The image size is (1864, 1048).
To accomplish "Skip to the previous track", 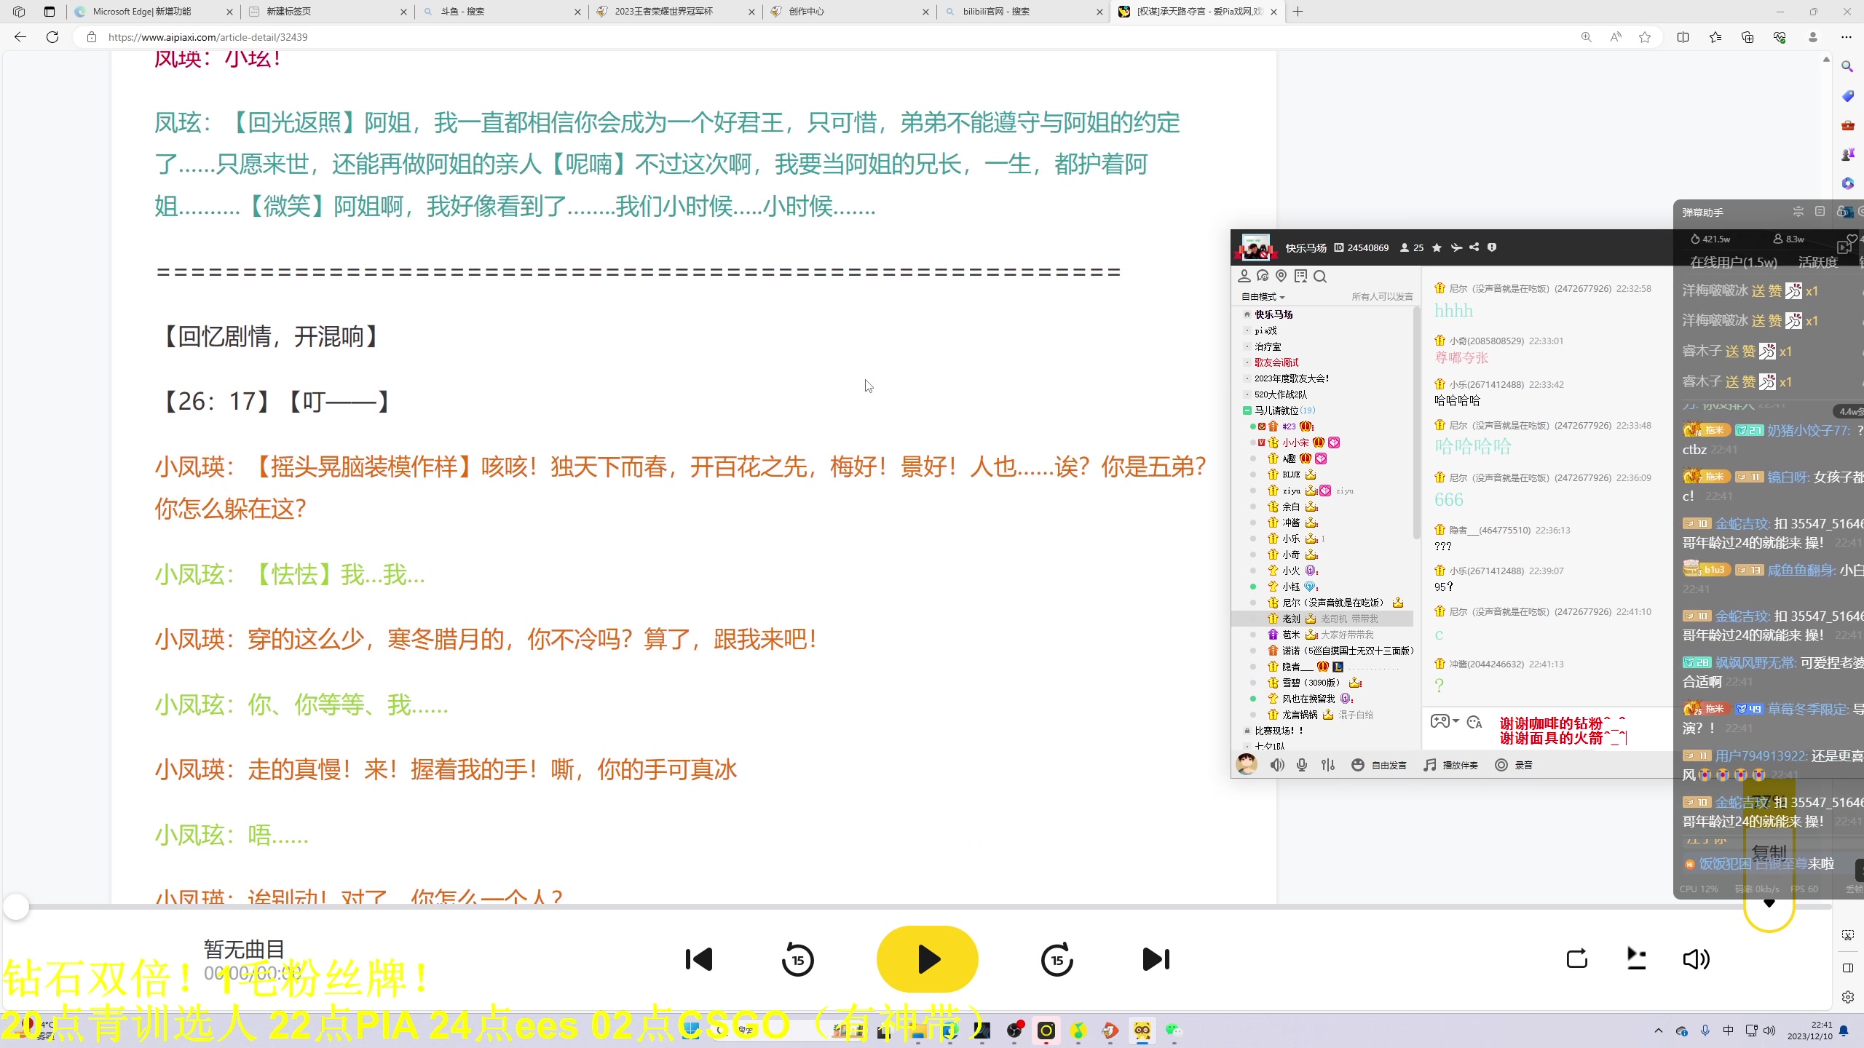I will (699, 959).
